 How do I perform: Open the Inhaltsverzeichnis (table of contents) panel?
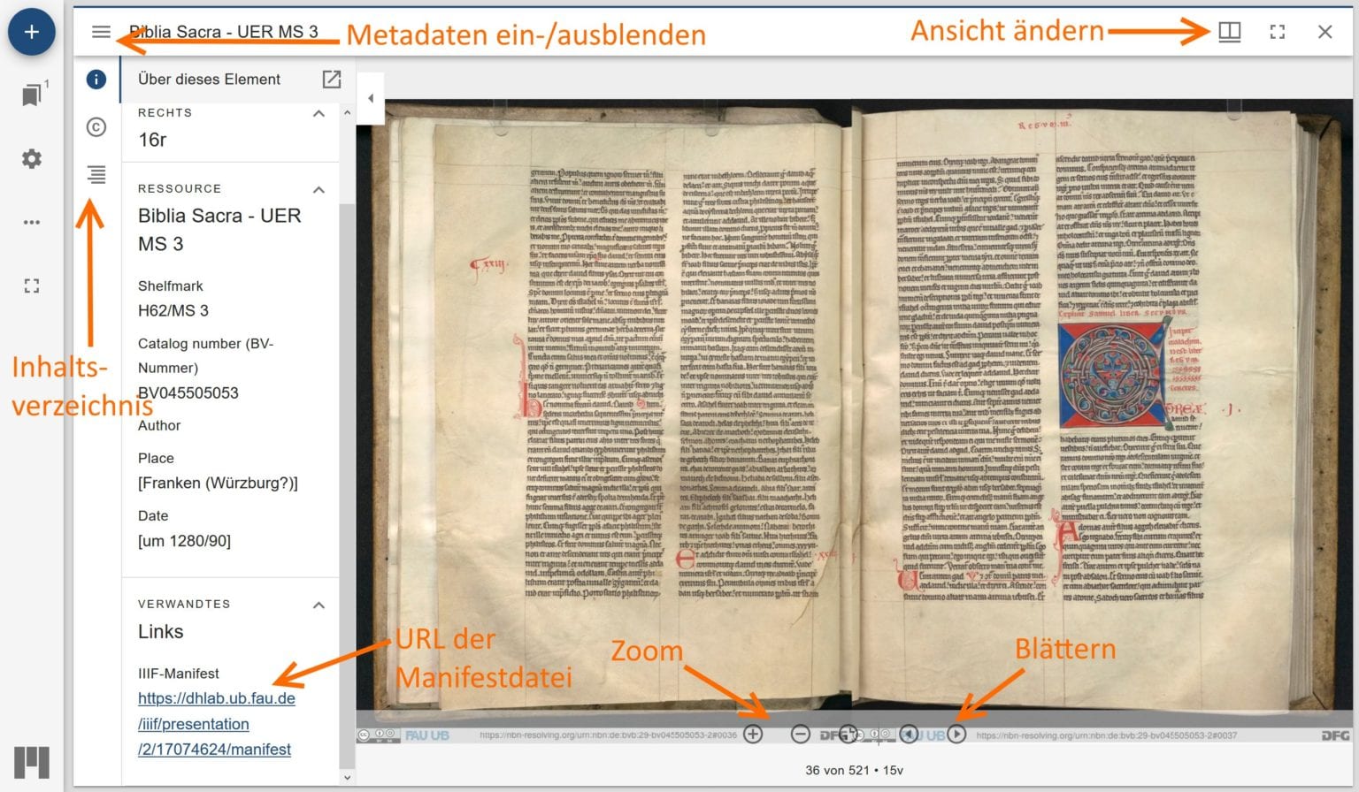96,175
